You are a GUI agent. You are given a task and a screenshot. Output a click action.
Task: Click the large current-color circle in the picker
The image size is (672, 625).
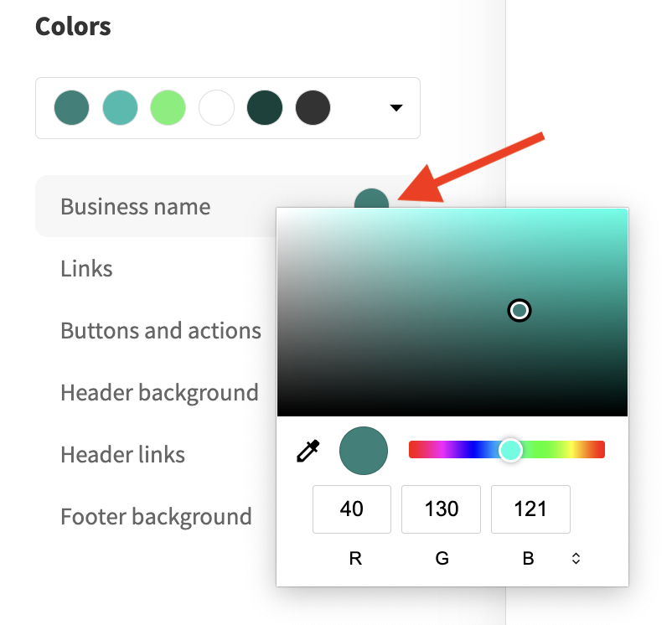tap(363, 450)
